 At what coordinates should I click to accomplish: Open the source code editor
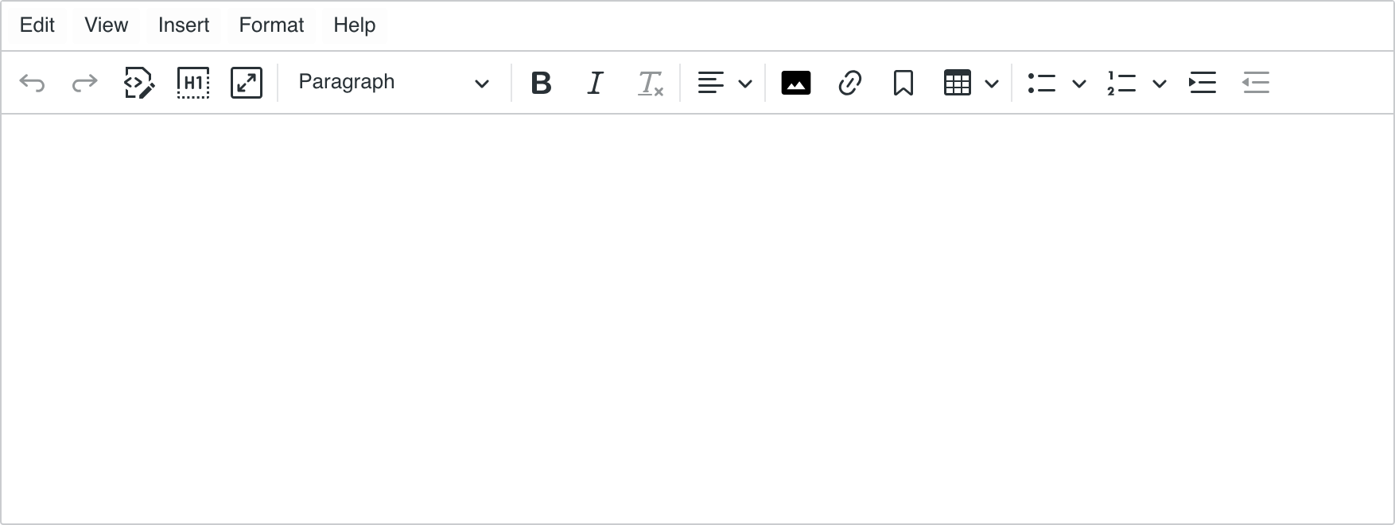click(138, 82)
